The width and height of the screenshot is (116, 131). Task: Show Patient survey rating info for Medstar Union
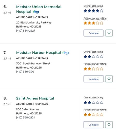click(95, 18)
